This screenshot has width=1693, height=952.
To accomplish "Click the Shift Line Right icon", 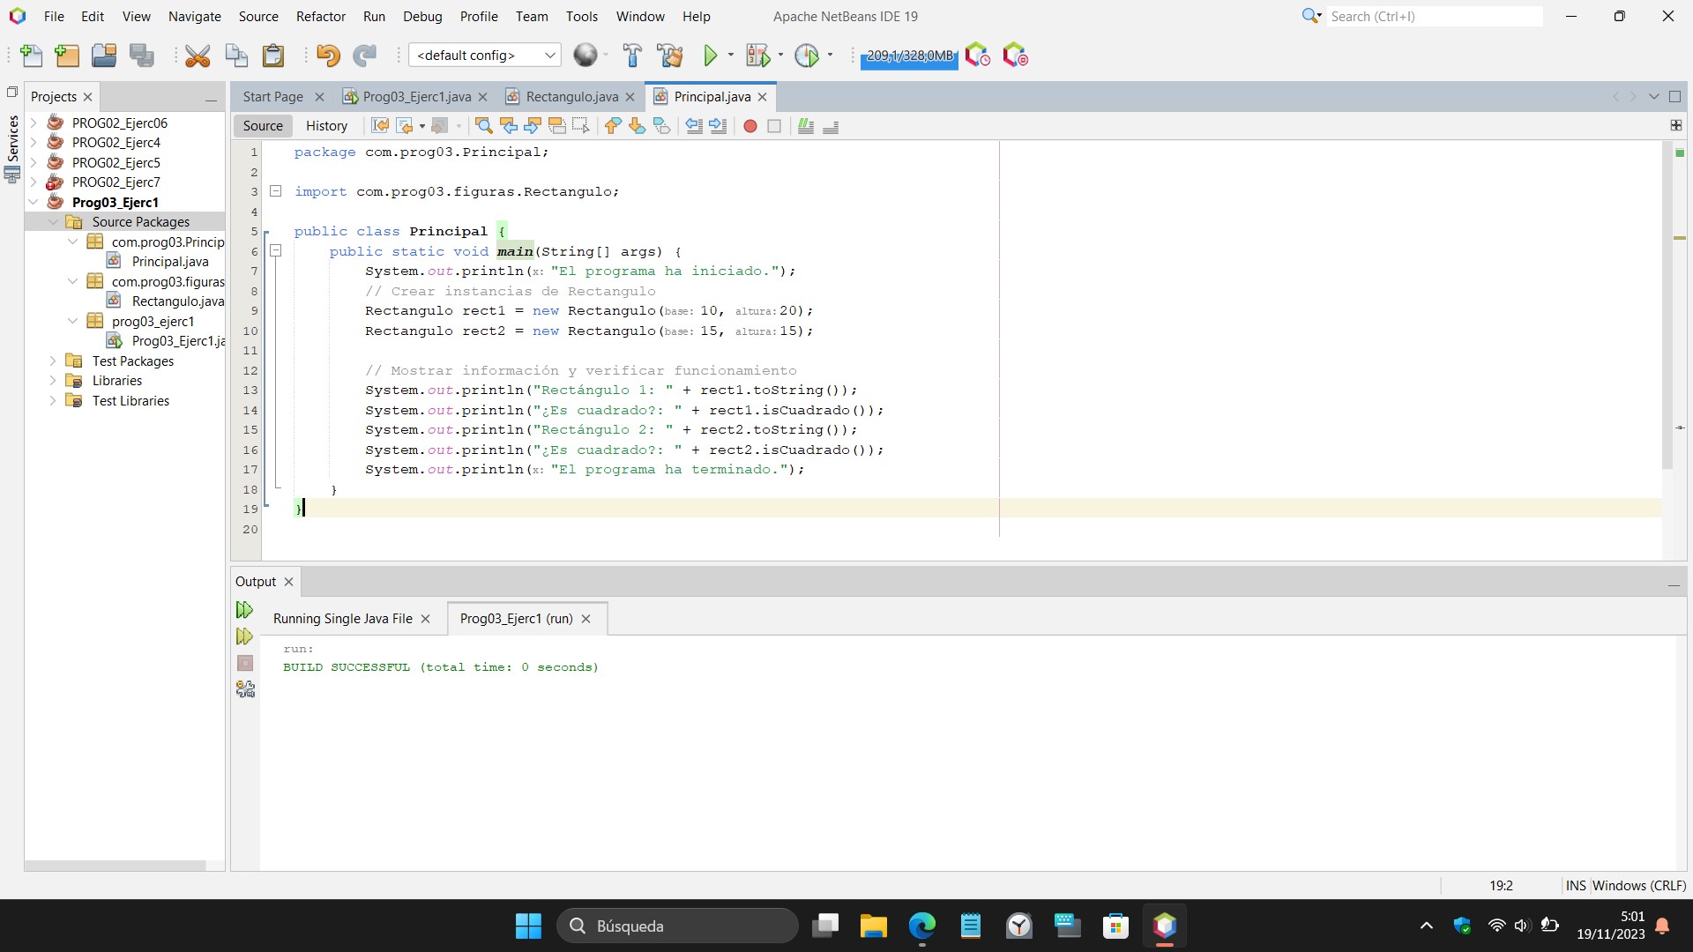I will pos(719,126).
